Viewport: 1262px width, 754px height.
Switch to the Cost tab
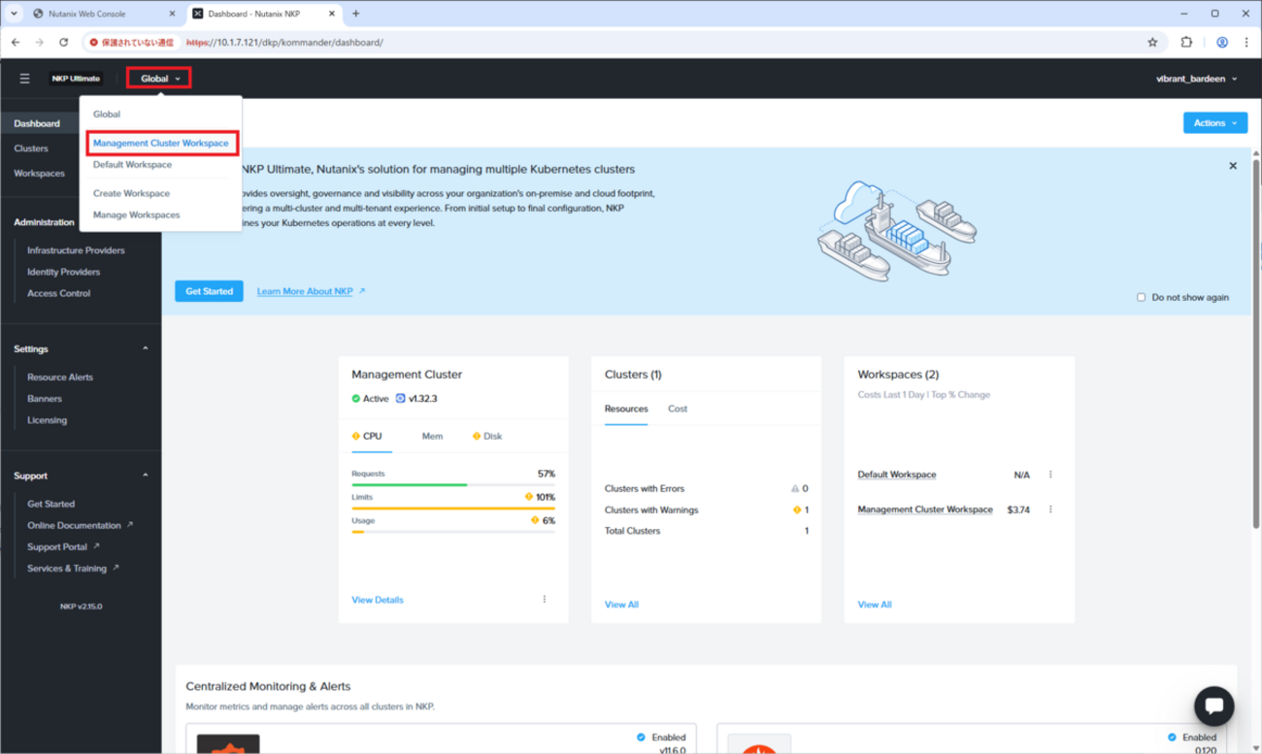click(x=678, y=409)
